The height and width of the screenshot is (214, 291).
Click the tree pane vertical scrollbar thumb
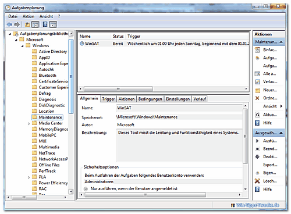coord(71,76)
